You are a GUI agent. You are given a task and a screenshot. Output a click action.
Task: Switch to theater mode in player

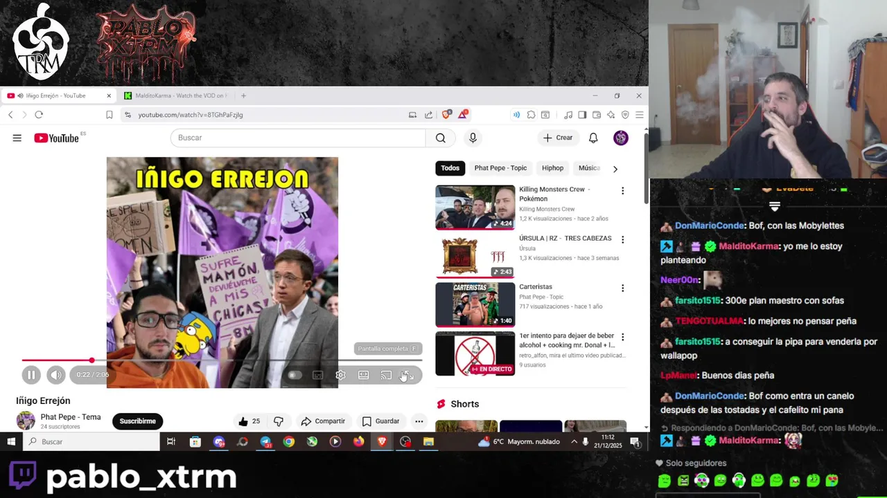pyautogui.click(x=363, y=375)
